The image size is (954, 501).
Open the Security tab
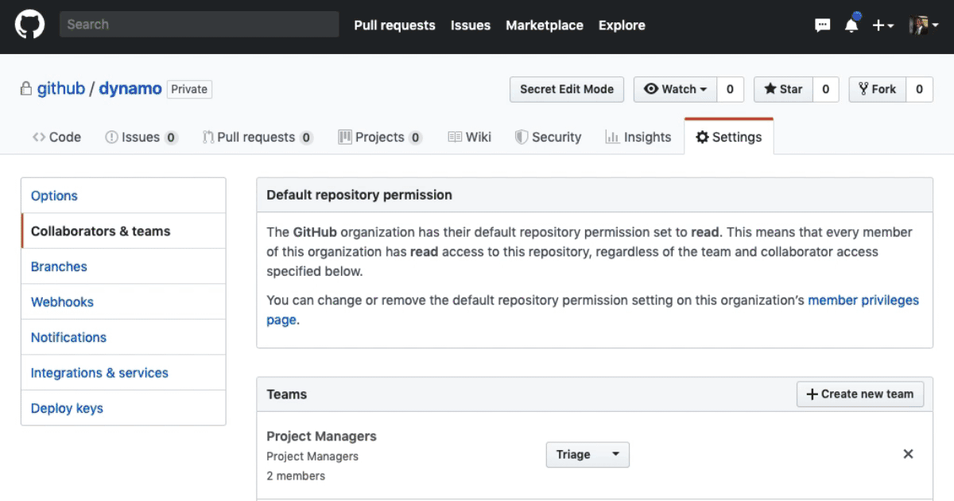click(549, 137)
